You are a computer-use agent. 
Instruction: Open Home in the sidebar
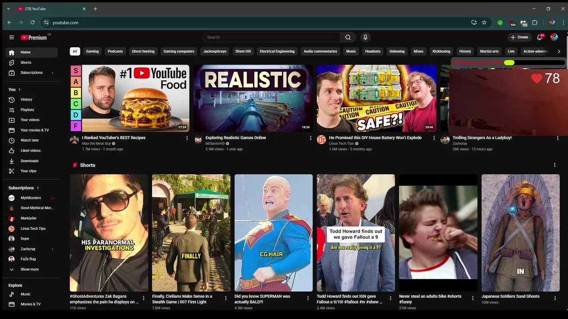click(32, 52)
